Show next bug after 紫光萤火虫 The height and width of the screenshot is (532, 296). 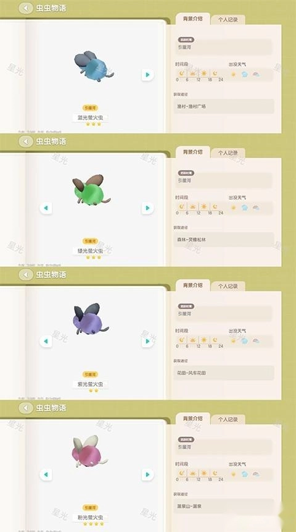147,341
